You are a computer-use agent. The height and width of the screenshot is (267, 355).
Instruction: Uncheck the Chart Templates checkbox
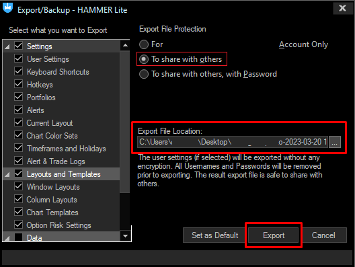click(19, 212)
